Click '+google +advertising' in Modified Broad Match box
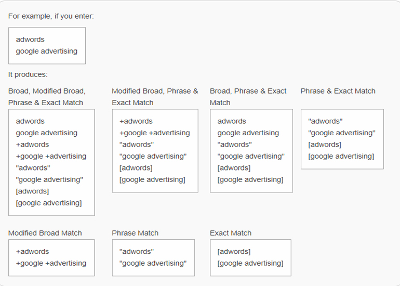Image resolution: width=400 pixels, height=286 pixels. pos(51,263)
